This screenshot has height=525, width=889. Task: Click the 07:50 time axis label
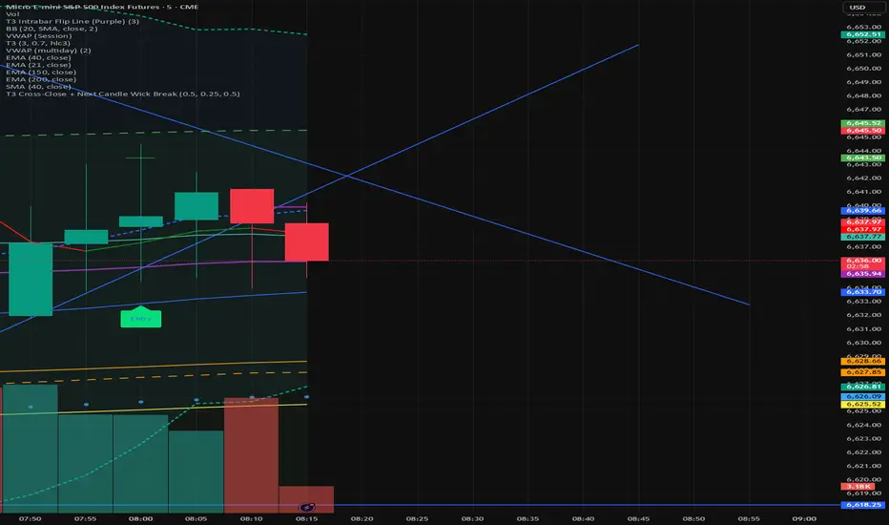tap(30, 518)
